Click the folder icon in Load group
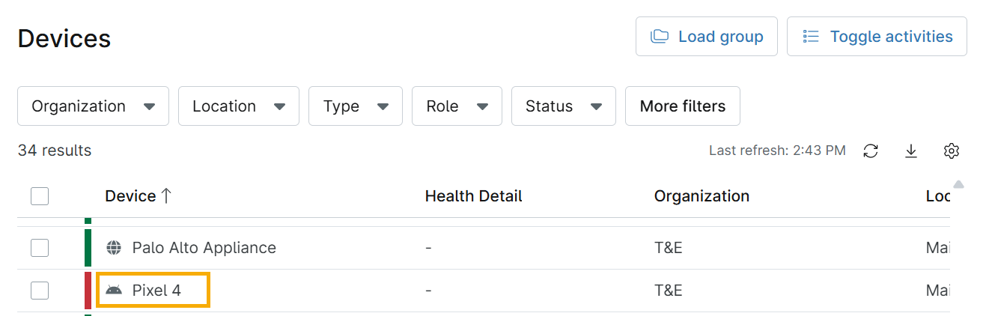Image resolution: width=989 pixels, height=316 pixels. tap(660, 37)
